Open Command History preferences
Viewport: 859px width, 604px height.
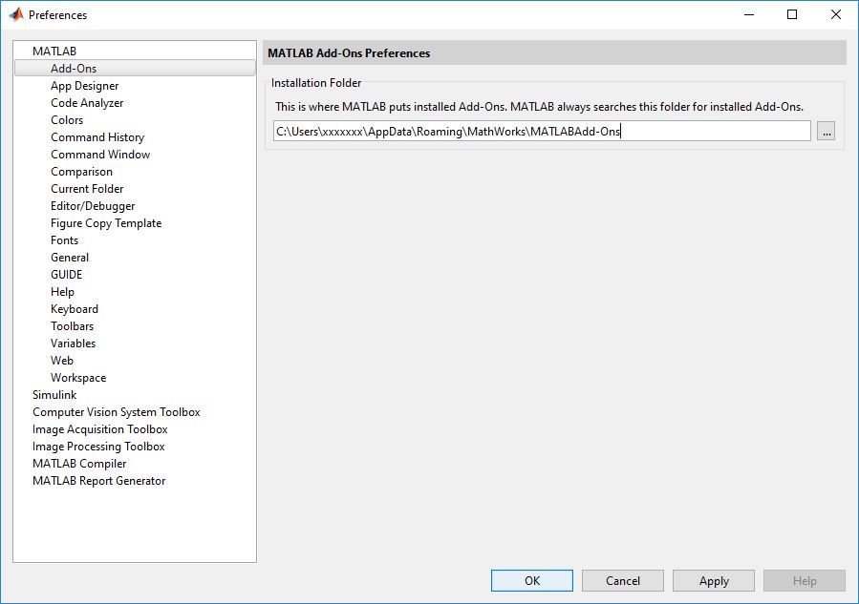(x=97, y=137)
